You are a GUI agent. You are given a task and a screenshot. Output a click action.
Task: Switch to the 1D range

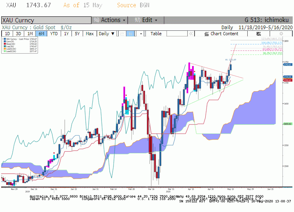coord(7,34)
